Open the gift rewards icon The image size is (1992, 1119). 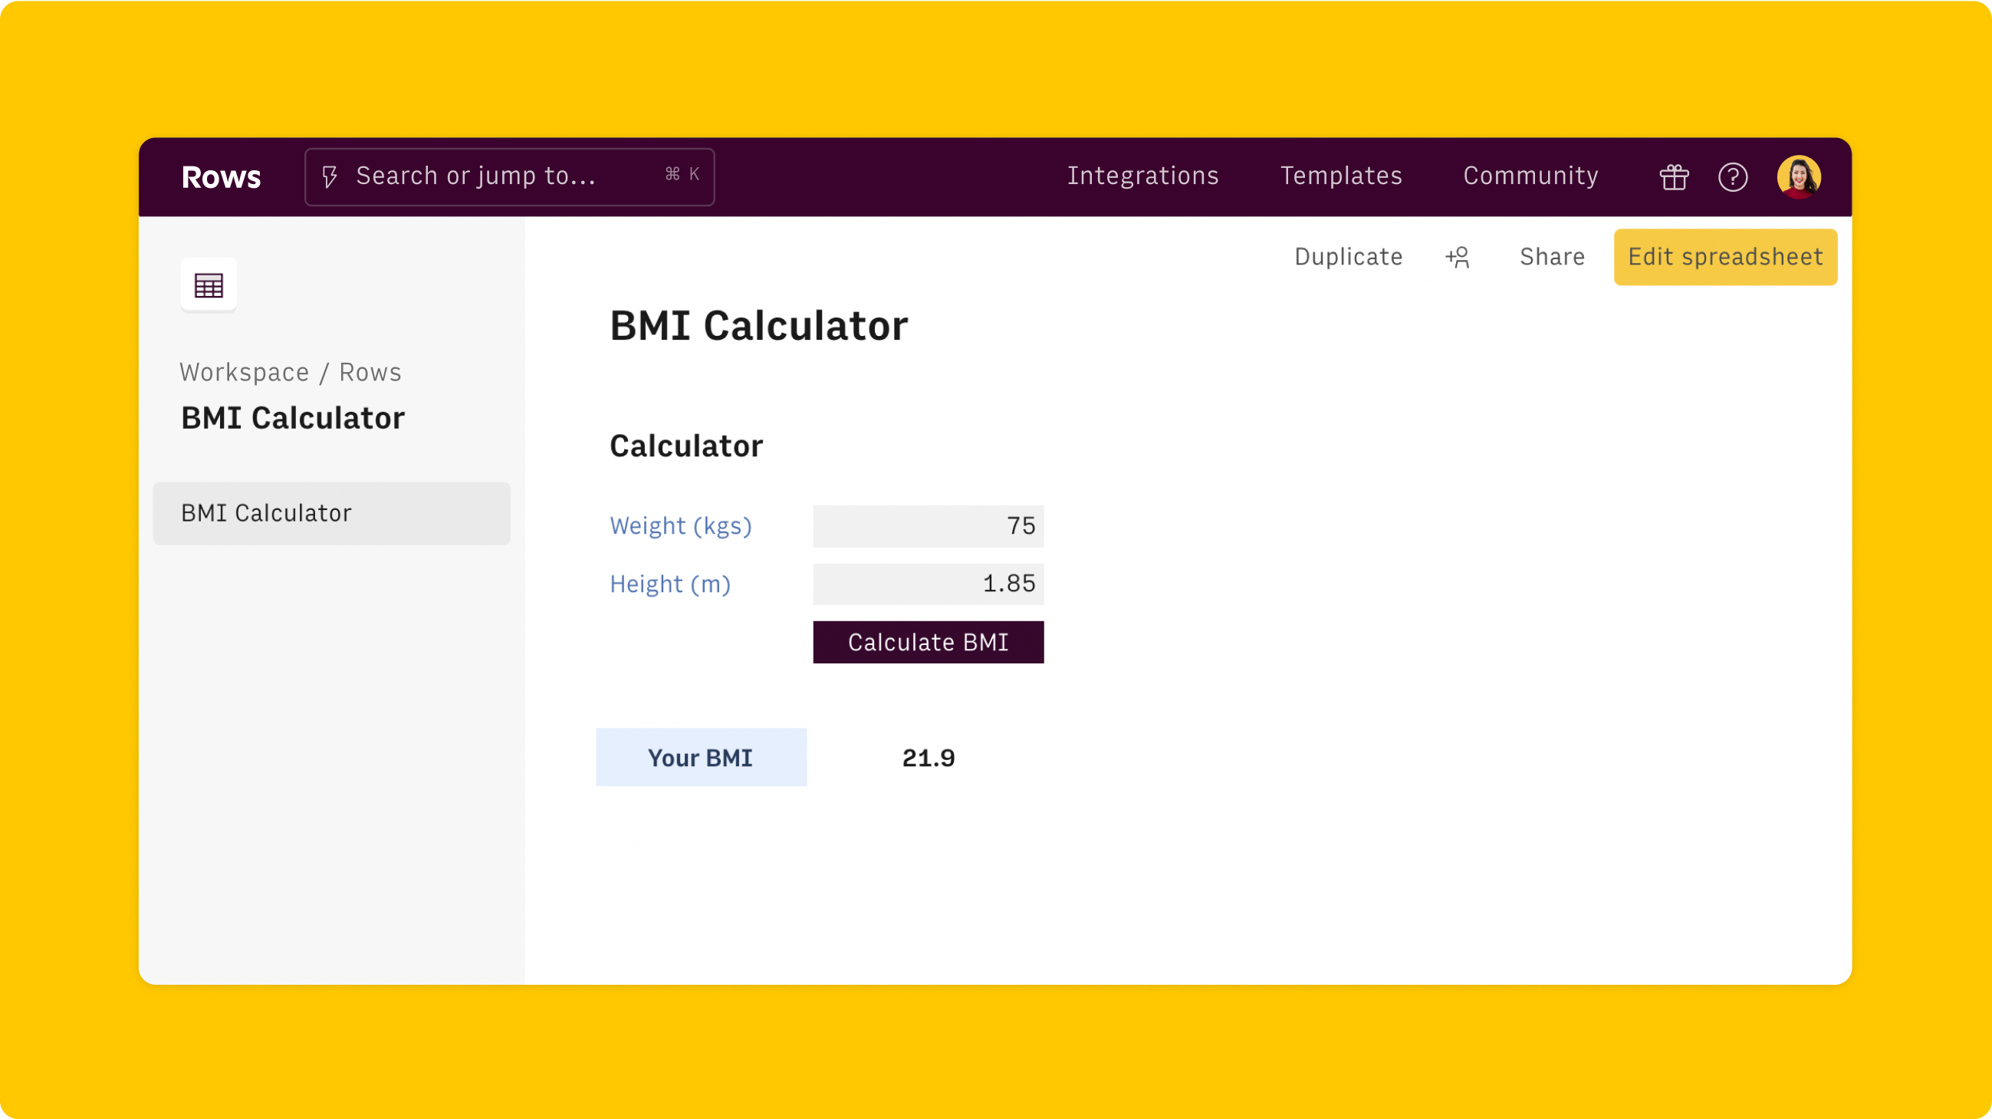[1673, 177]
